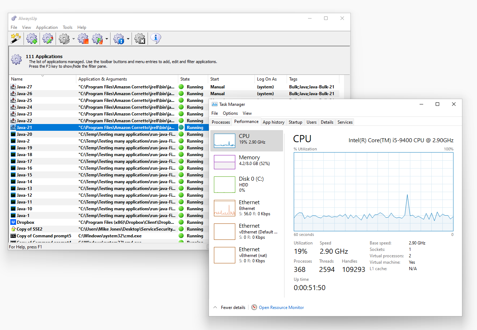Image resolution: width=477 pixels, height=330 pixels.
Task: Open the Application menu in AlwaysUp
Action: [47, 27]
